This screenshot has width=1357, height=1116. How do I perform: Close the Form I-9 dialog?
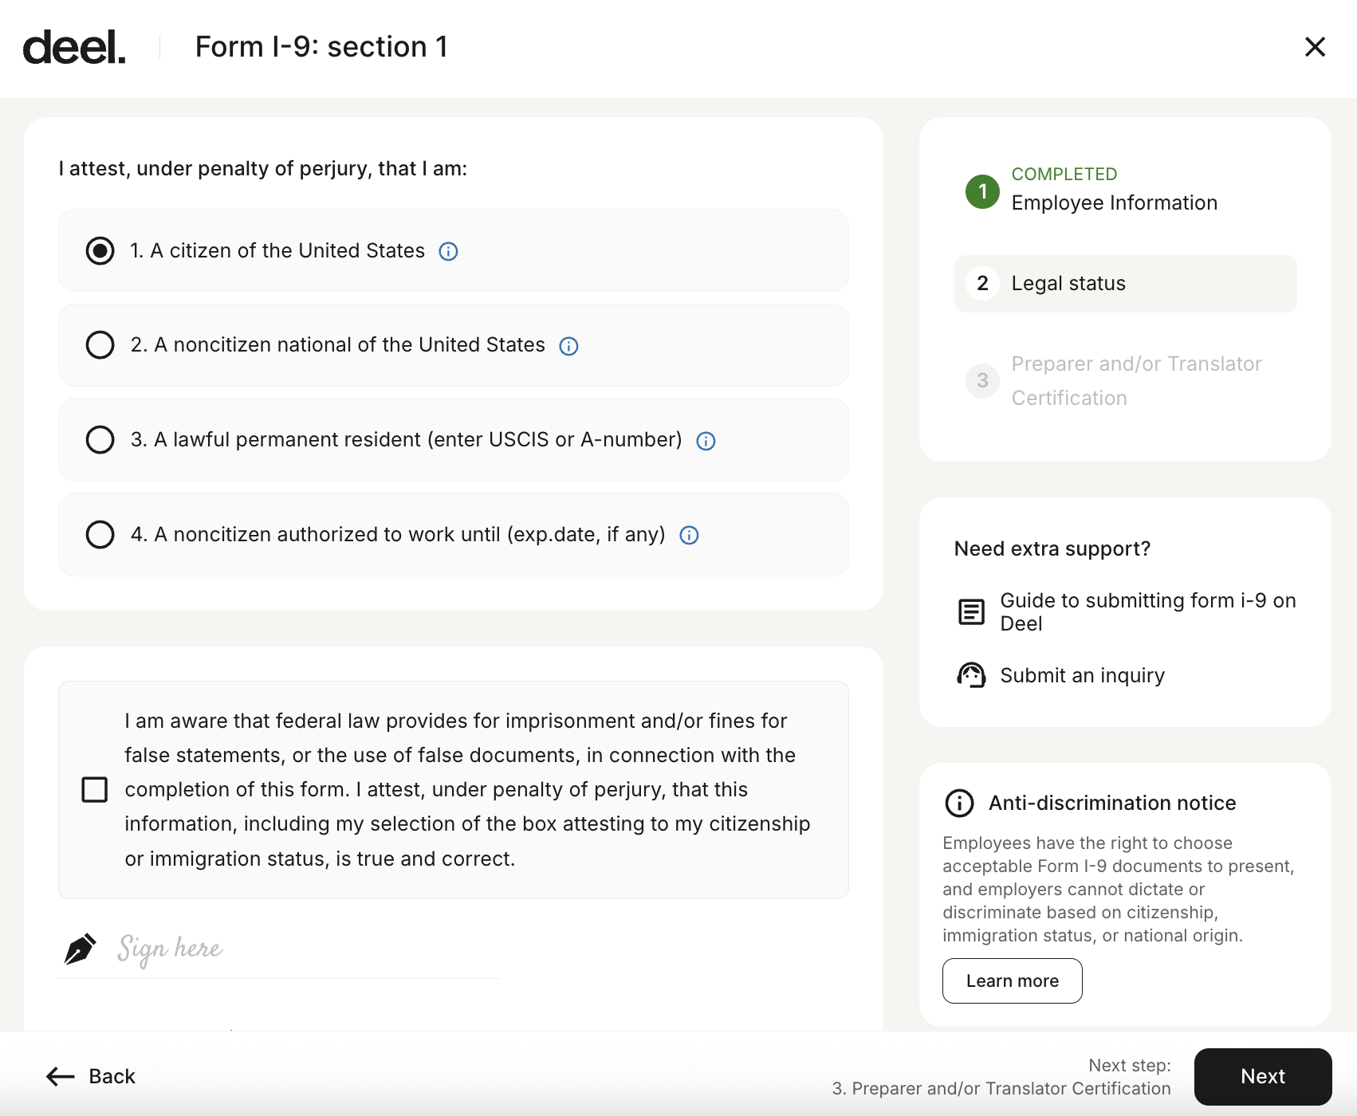coord(1315,47)
